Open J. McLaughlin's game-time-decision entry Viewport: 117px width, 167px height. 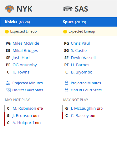point(83,109)
